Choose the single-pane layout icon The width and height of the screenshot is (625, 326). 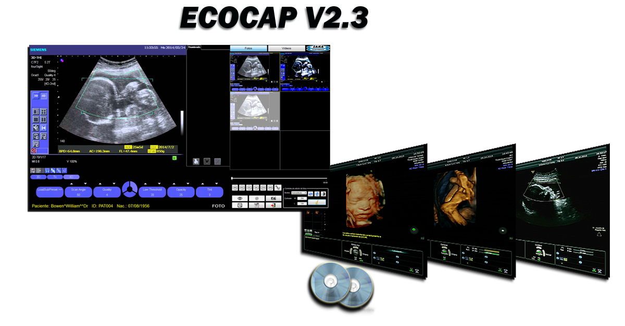[36, 119]
